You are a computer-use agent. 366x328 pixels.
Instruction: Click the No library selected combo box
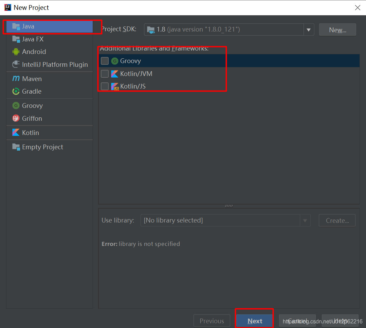225,220
